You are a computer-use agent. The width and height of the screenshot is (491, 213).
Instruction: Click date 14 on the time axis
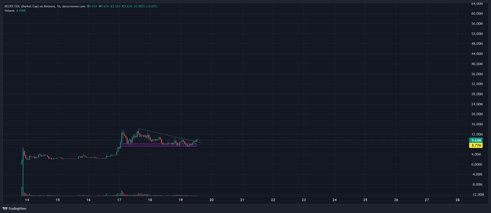pyautogui.click(x=27, y=200)
